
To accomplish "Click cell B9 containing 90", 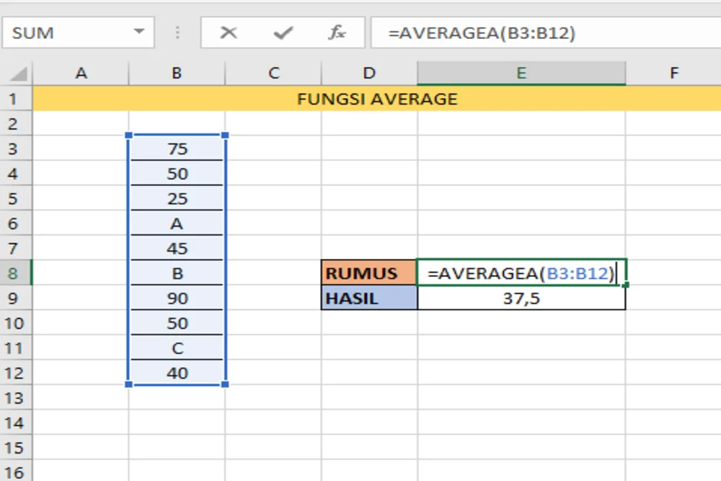I will [x=177, y=298].
